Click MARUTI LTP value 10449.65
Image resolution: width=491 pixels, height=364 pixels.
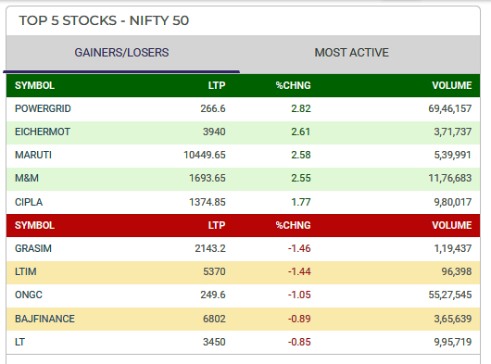coord(205,155)
